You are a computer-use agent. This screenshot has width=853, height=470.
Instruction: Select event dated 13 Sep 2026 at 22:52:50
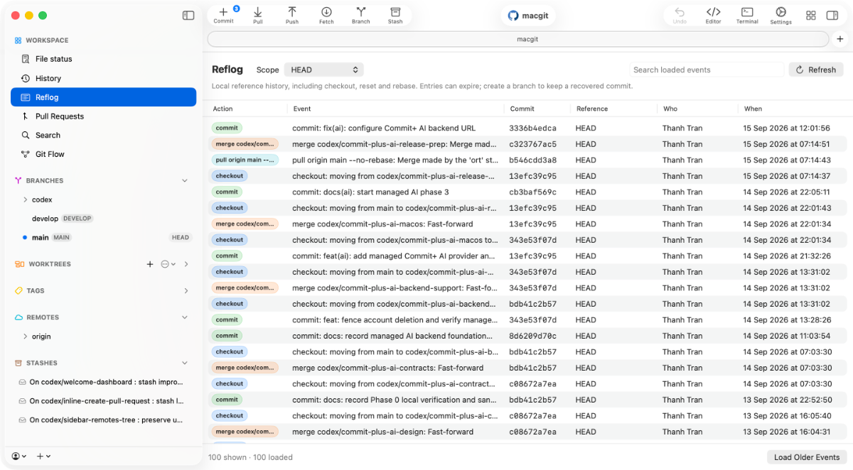pos(527,400)
